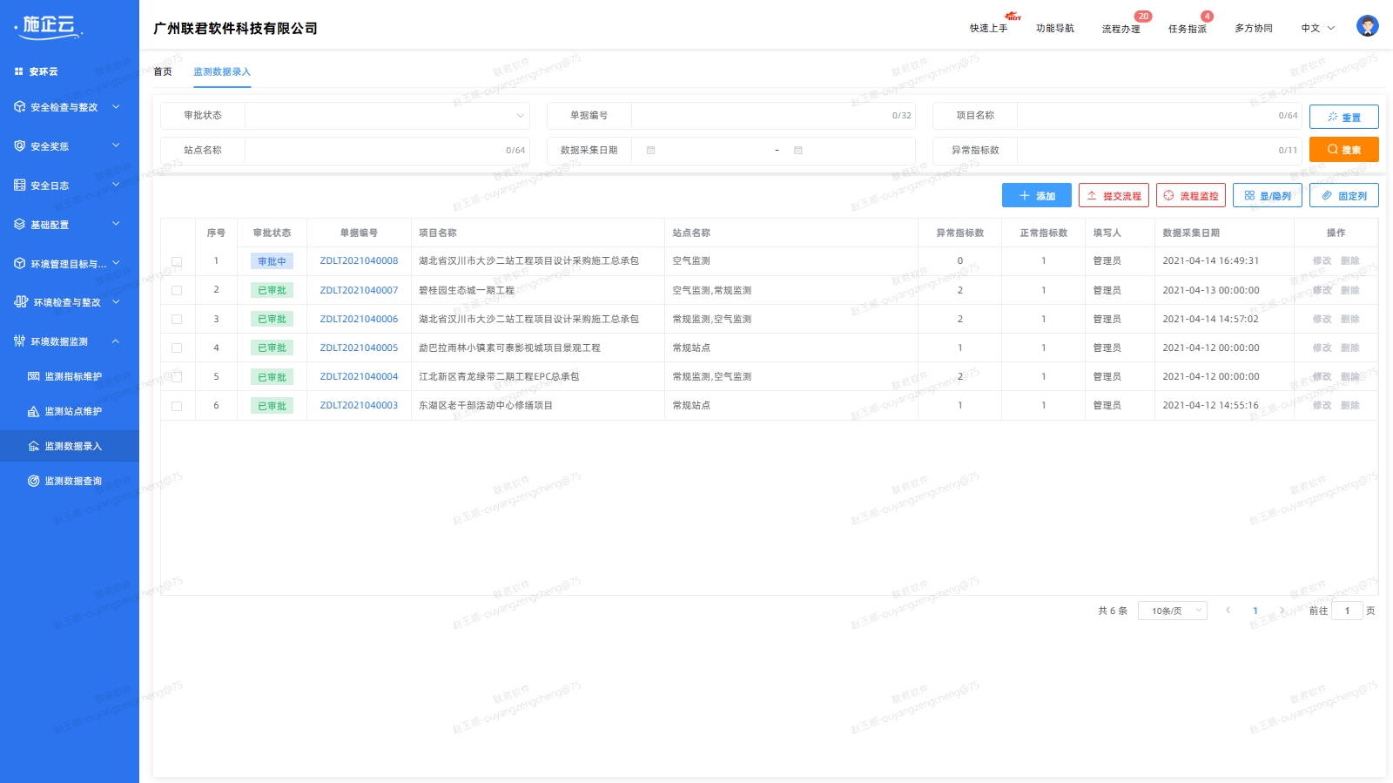Click the 固定列 button
Viewport: 1393px width, 783px height.
click(x=1344, y=195)
